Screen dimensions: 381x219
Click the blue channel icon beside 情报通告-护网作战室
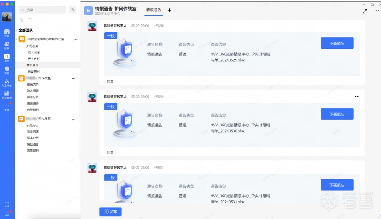pos(89,10)
